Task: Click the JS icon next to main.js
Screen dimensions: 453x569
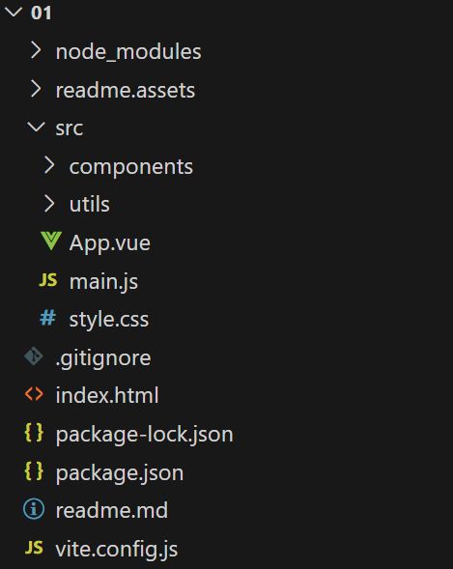Action: point(48,280)
